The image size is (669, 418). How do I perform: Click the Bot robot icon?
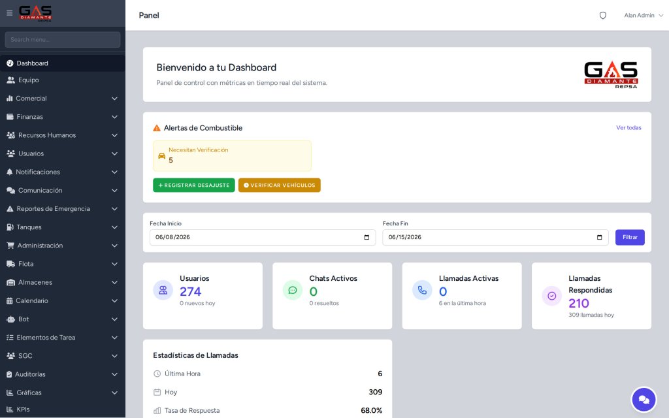pyautogui.click(x=10, y=319)
